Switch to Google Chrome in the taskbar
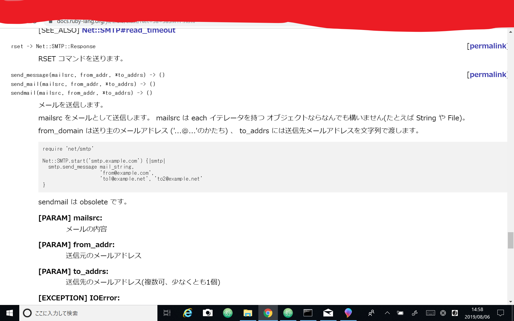The image size is (514, 321). pos(268,313)
